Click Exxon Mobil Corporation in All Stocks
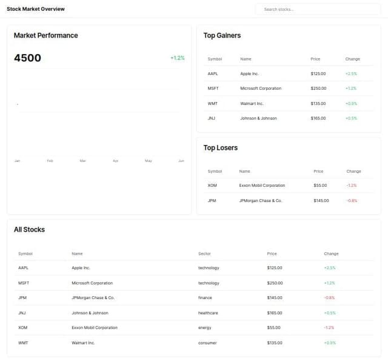 pos(95,328)
